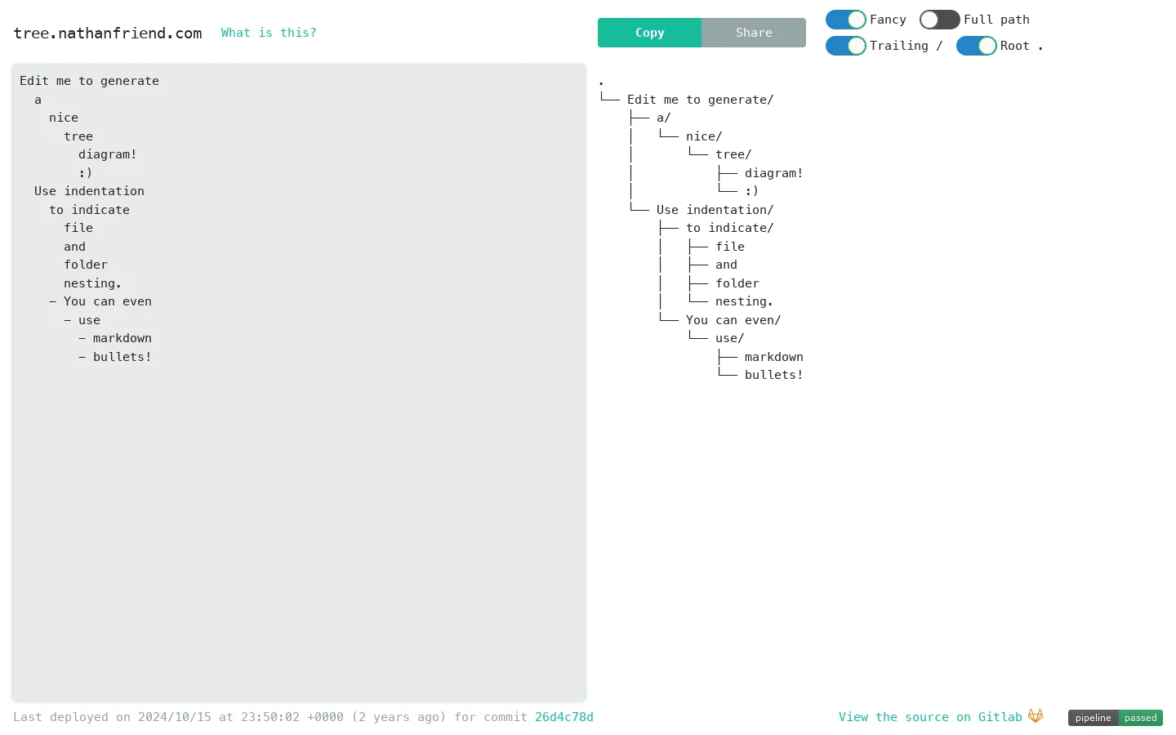Click "folder" in the output tree
Screen dimensions: 1176x735
(737, 283)
